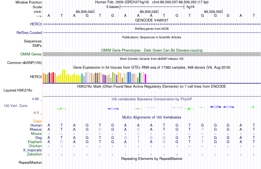Click the 89,509,045 ruler position marker
The image size is (261, 169).
pos(149,12)
